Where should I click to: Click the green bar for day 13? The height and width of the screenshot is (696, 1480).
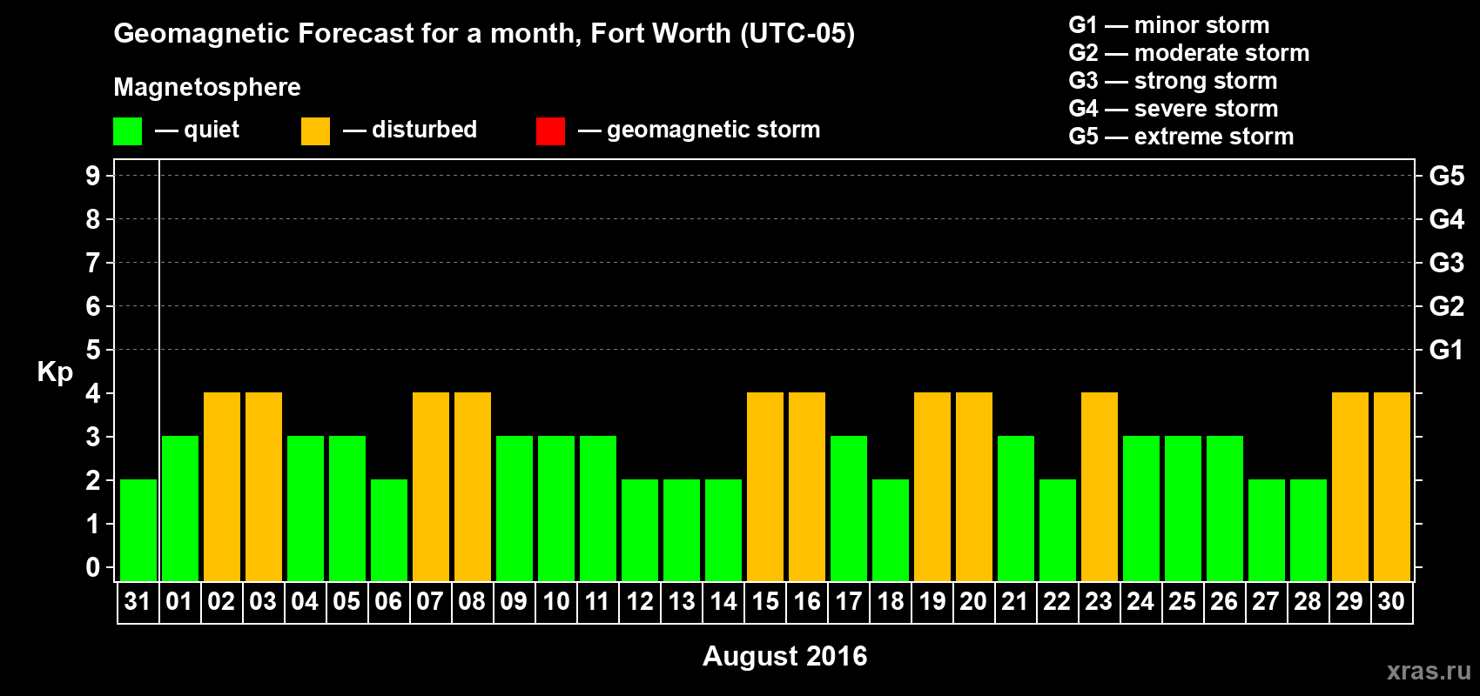[682, 530]
